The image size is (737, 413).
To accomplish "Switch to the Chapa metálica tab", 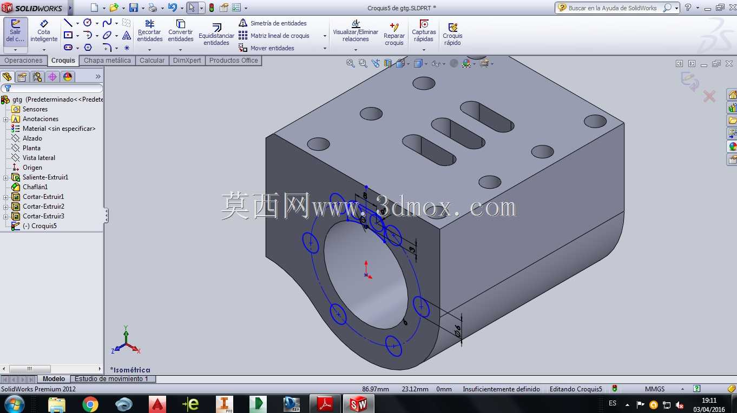I will (x=107, y=61).
